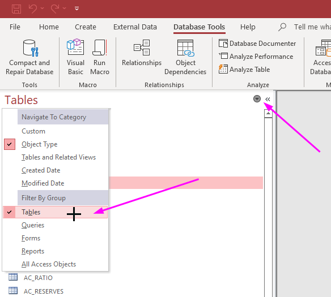Click the Run Macro icon
This screenshot has width=331, height=297.
coord(100,57)
